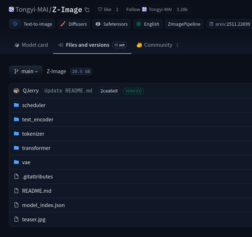Click the Safetensors stack icon
This screenshot has height=237, width=252.
point(98,24)
